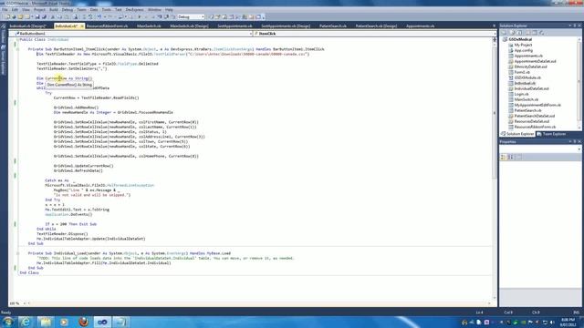Screen dimensions: 584x328
Task: Click the Alphabetical icon in Properties panel
Action: tap(511, 158)
